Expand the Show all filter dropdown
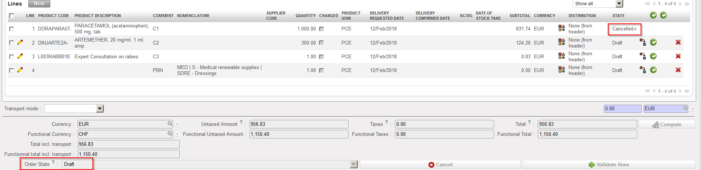 pos(619,4)
